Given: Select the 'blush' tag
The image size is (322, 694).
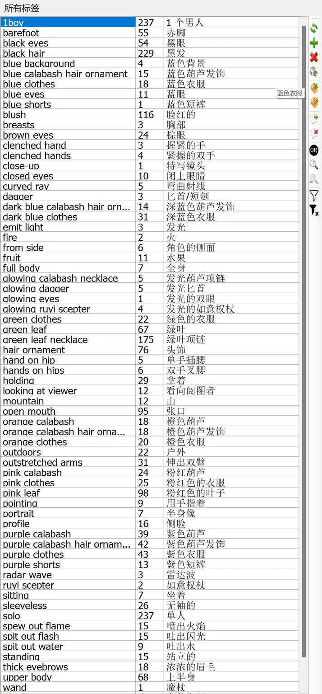Looking at the screenshot, I should 14,114.
